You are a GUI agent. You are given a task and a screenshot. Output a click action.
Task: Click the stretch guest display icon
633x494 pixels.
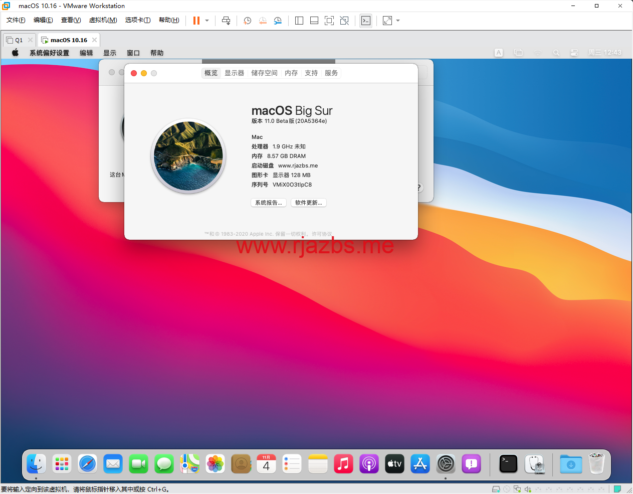tap(387, 21)
